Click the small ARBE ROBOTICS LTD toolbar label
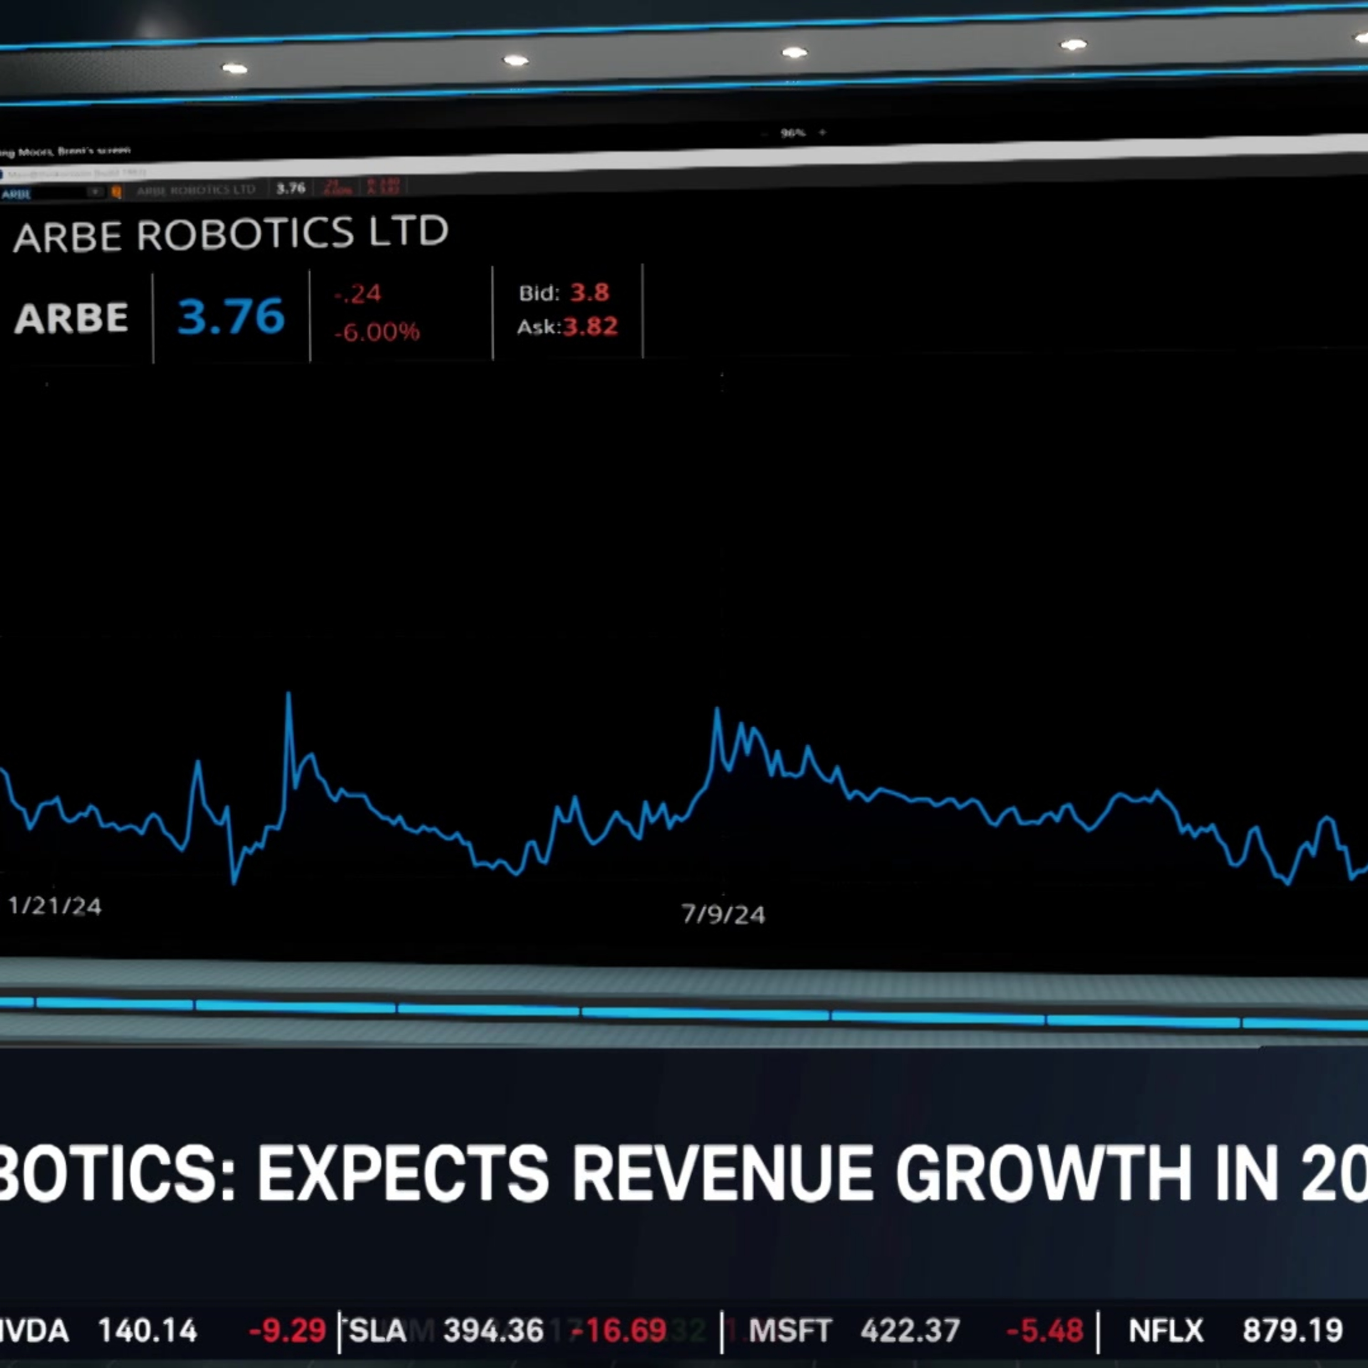Viewport: 1368px width, 1368px height. coord(196,190)
